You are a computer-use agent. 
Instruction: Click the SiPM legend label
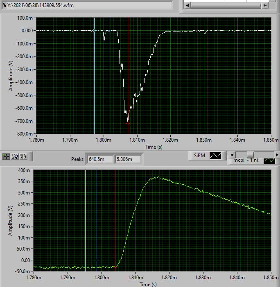tap(199, 156)
